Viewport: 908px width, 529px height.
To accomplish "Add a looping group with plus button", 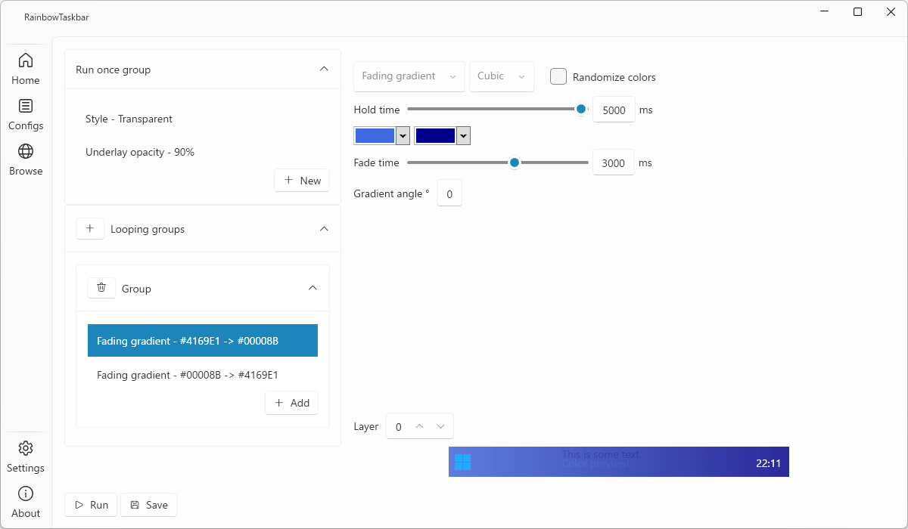I will (90, 228).
